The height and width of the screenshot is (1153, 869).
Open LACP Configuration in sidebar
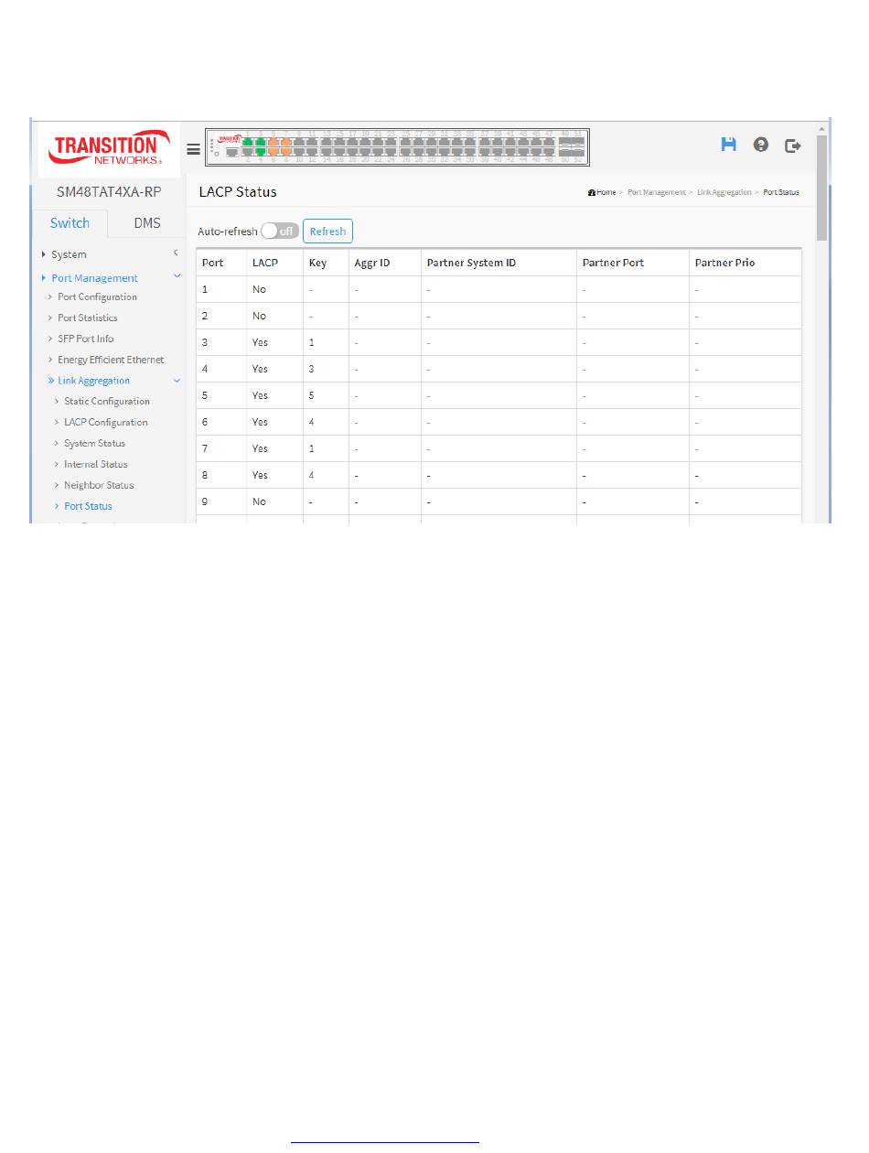[105, 422]
